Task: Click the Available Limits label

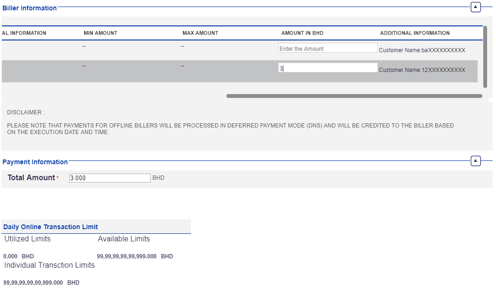Action: [x=124, y=239]
